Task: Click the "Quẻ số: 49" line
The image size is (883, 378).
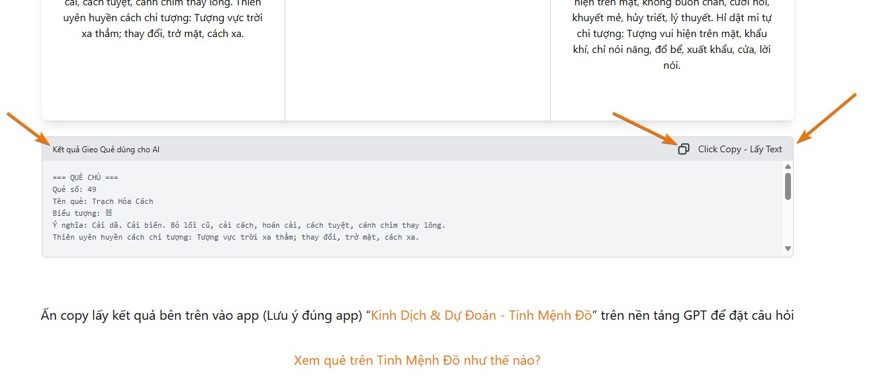Action: [74, 189]
